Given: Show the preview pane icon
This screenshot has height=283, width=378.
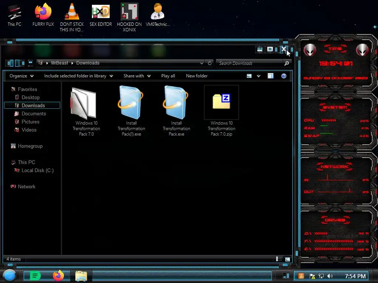Looking at the screenshot, I should coord(271,76).
